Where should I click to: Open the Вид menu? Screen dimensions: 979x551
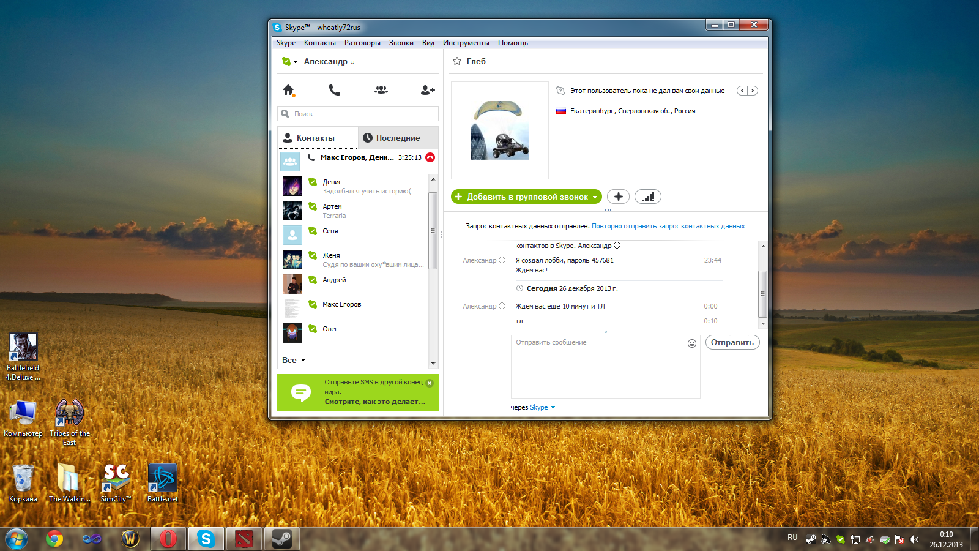(x=428, y=43)
